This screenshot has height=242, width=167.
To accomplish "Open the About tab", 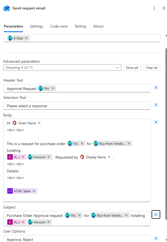I will [98, 26].
